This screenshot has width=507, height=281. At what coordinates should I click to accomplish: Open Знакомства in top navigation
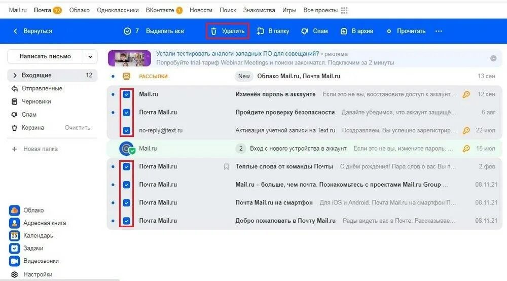click(x=259, y=10)
